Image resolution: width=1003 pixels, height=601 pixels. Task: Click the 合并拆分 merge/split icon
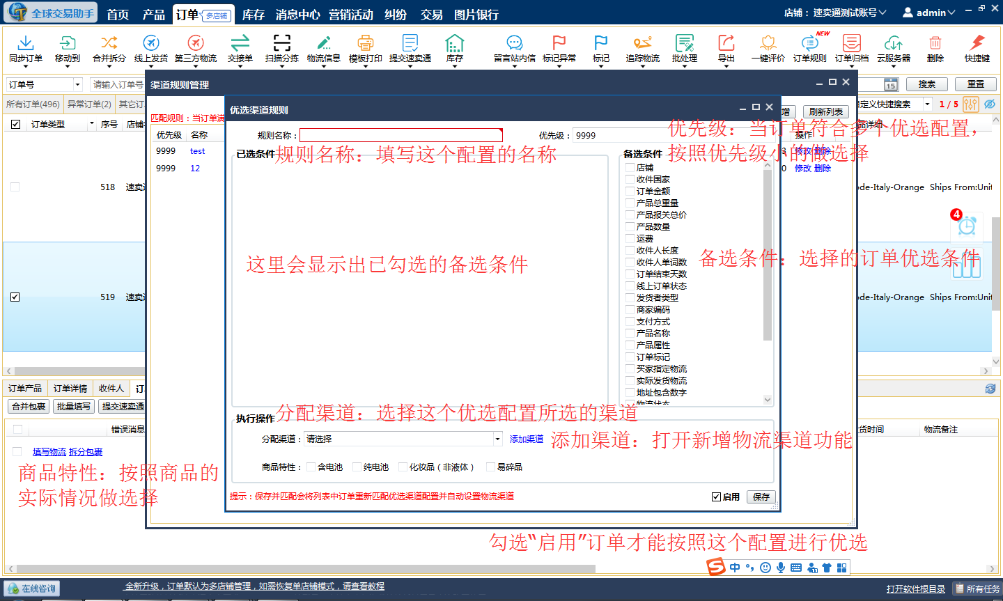[109, 43]
